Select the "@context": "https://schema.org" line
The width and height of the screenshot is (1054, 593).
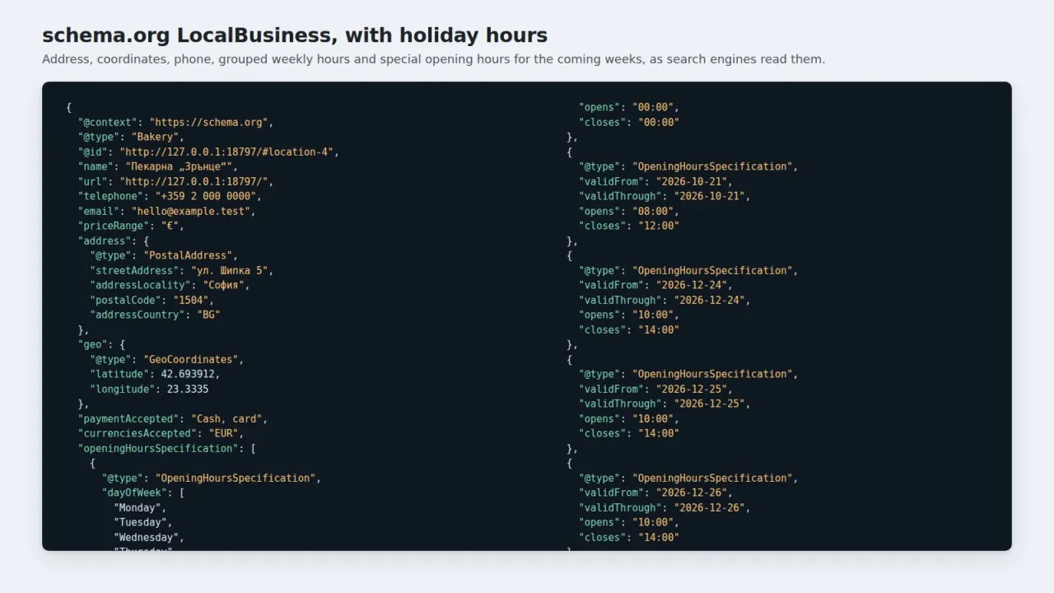click(x=175, y=122)
